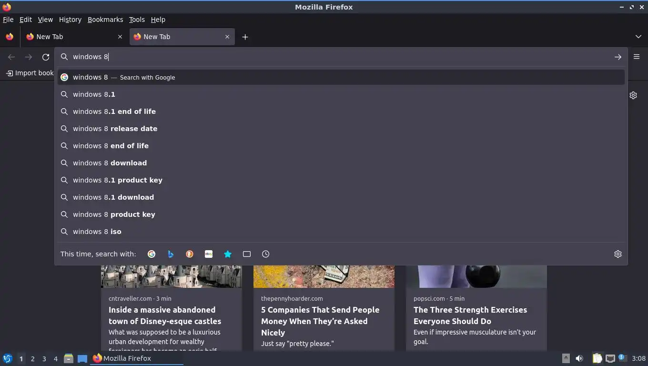The height and width of the screenshot is (366, 648).
Task: Open the update notification tray icon
Action: click(622, 358)
